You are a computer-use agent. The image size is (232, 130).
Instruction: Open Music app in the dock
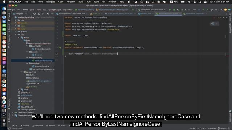pyautogui.click(x=4, y=58)
